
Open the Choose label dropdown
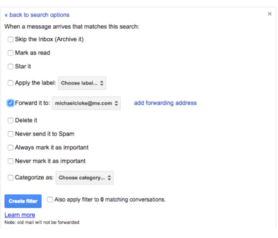pos(82,83)
